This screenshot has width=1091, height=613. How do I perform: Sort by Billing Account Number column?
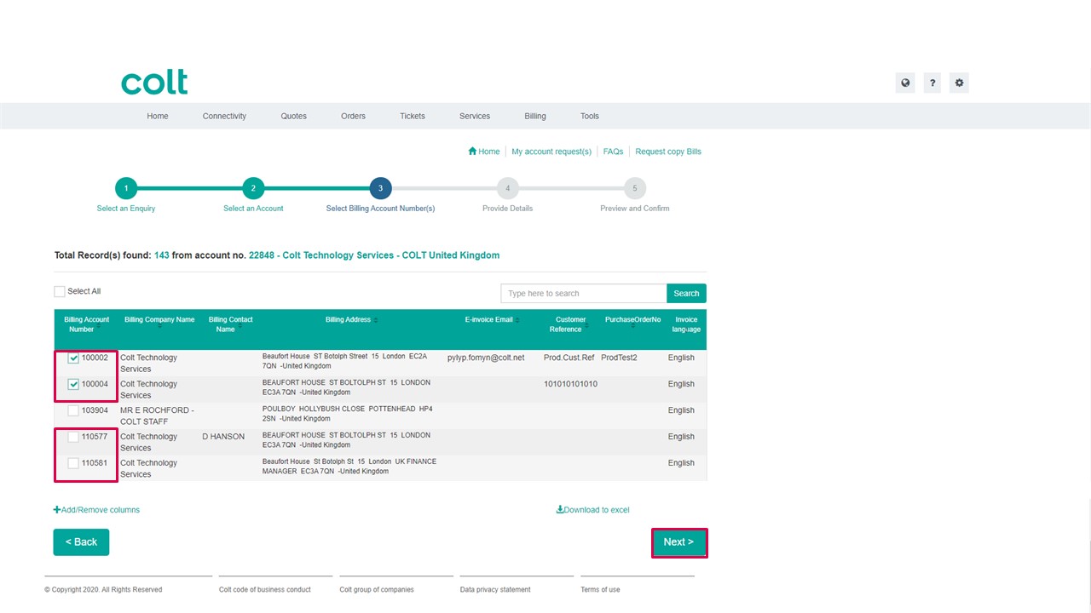[87, 324]
